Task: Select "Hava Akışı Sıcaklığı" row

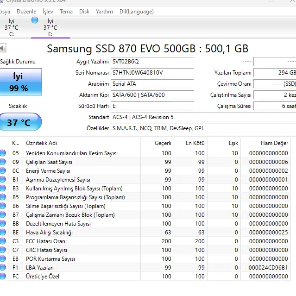Action: [145, 233]
